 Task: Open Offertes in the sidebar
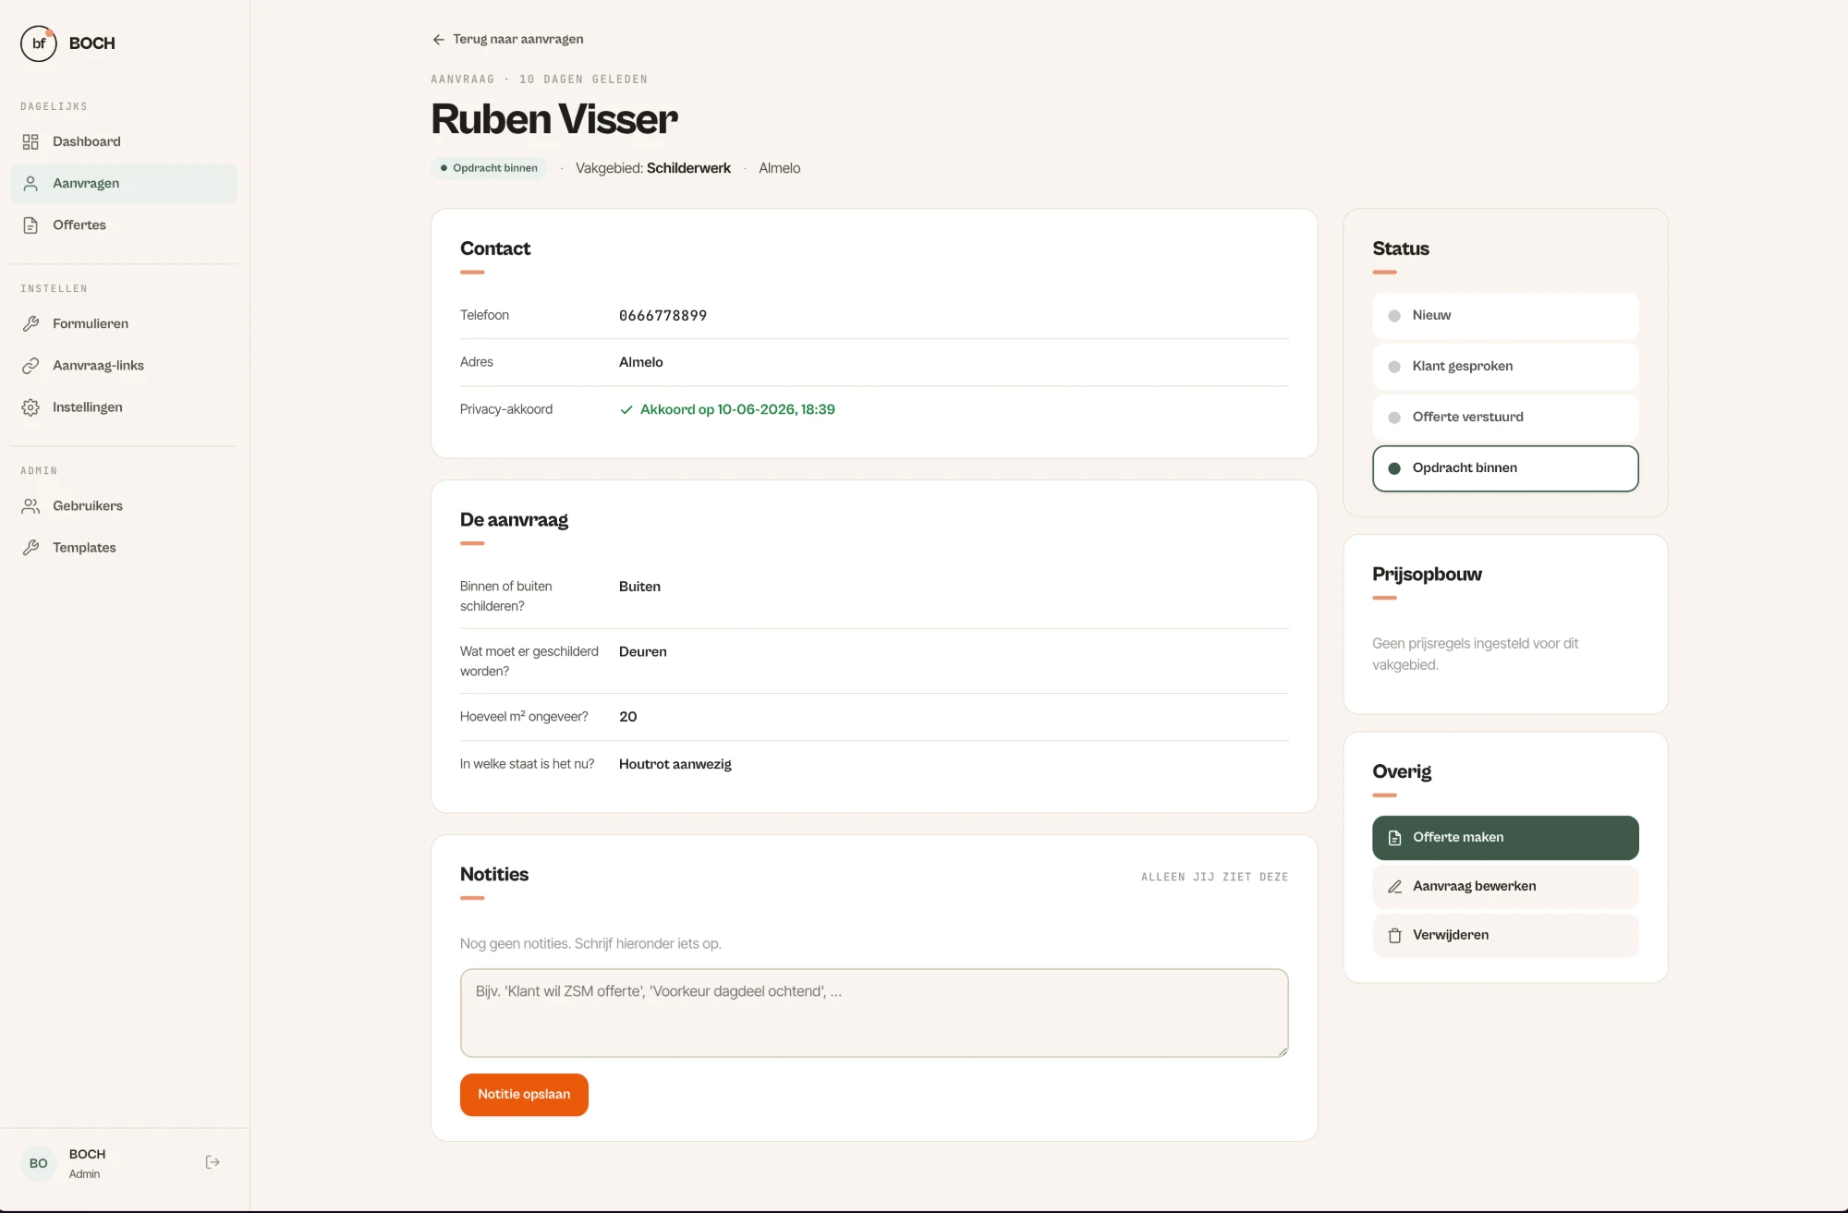point(124,224)
